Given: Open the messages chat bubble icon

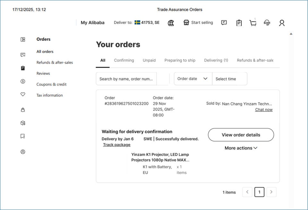Looking at the screenshot, I should click(x=224, y=22).
